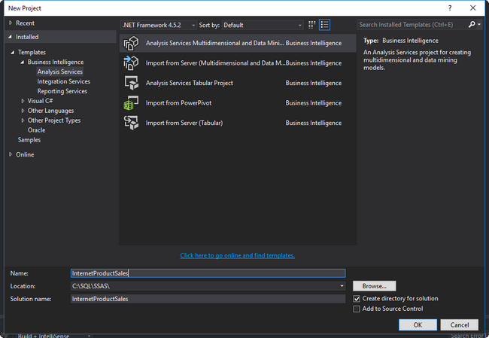Click the Other Project Types label

click(x=54, y=120)
